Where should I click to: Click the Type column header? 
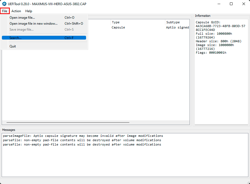(x=138, y=22)
